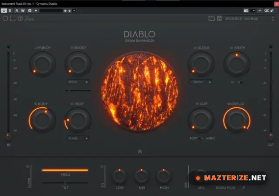This screenshot has width=279, height=196.
Task: Click the arrows icon left of QC
Action: tap(260, 11)
